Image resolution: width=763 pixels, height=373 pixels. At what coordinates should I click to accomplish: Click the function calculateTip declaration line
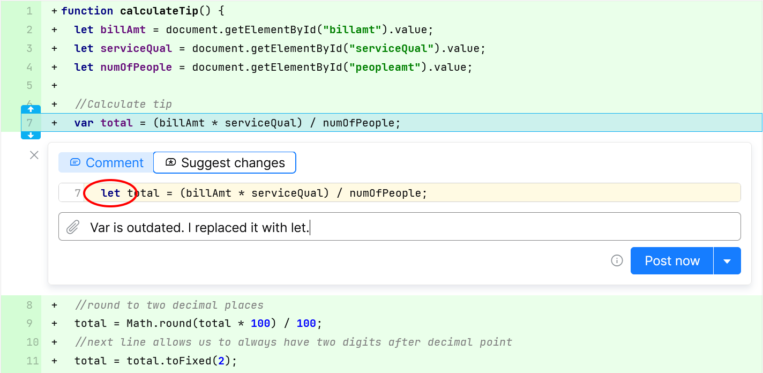(x=143, y=11)
